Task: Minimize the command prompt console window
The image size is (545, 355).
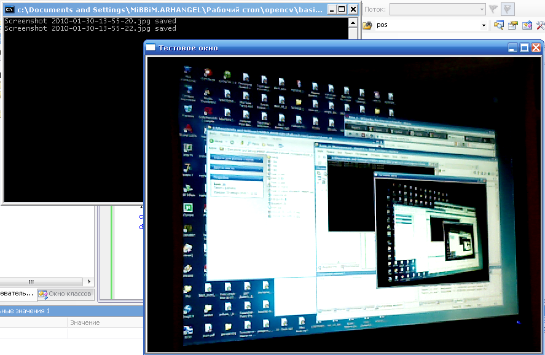Action: pyautogui.click(x=331, y=9)
